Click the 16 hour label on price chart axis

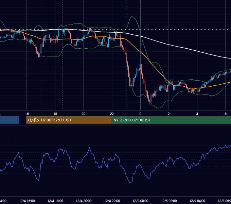(x=27, y=114)
